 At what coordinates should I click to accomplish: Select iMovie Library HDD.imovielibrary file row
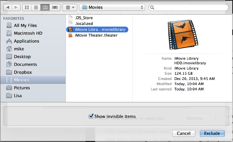pyautogui.click(x=97, y=30)
